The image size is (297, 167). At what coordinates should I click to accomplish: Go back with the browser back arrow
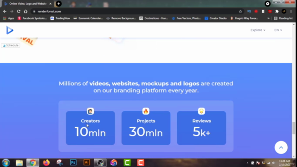[x=5, y=11]
